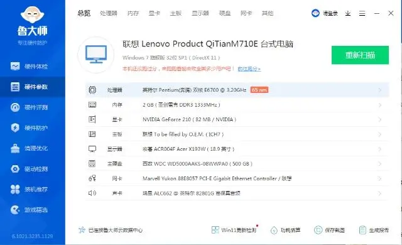
Task: Click NVIDIA GeForce 210 text
Action: [x=190, y=119]
